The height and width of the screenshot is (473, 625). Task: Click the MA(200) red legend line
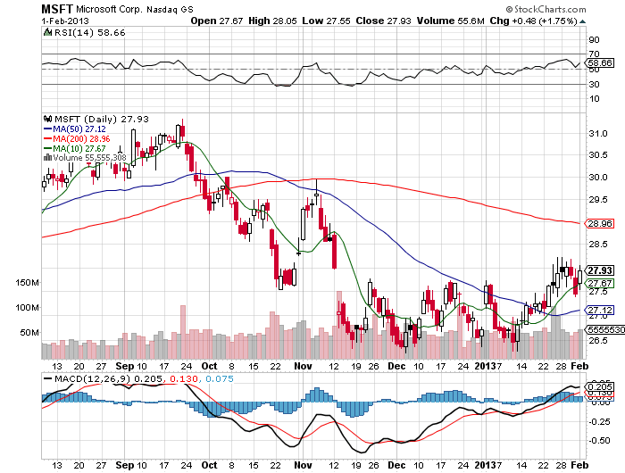click(47, 138)
